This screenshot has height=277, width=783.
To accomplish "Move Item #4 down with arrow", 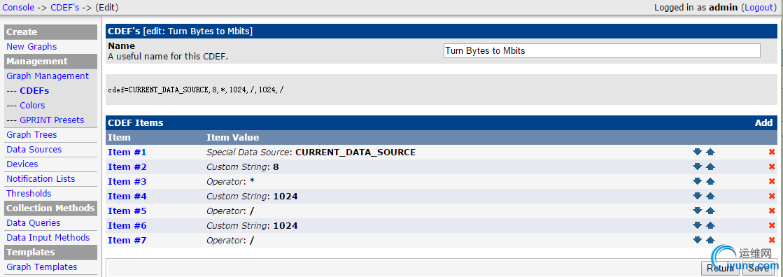I will [x=698, y=196].
